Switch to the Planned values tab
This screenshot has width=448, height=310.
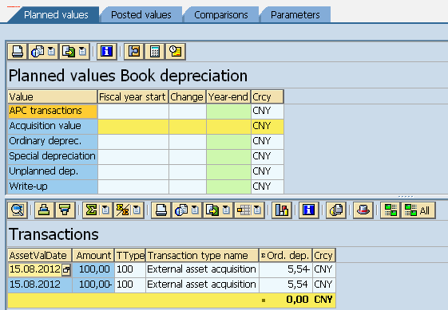(56, 15)
